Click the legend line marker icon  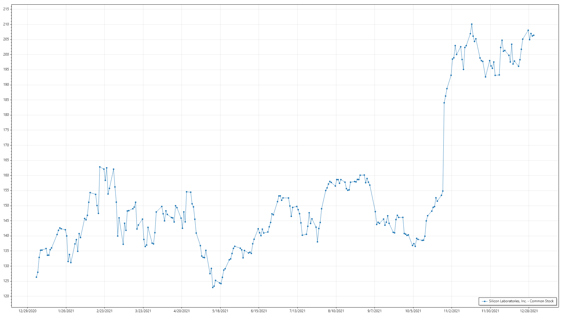485,301
